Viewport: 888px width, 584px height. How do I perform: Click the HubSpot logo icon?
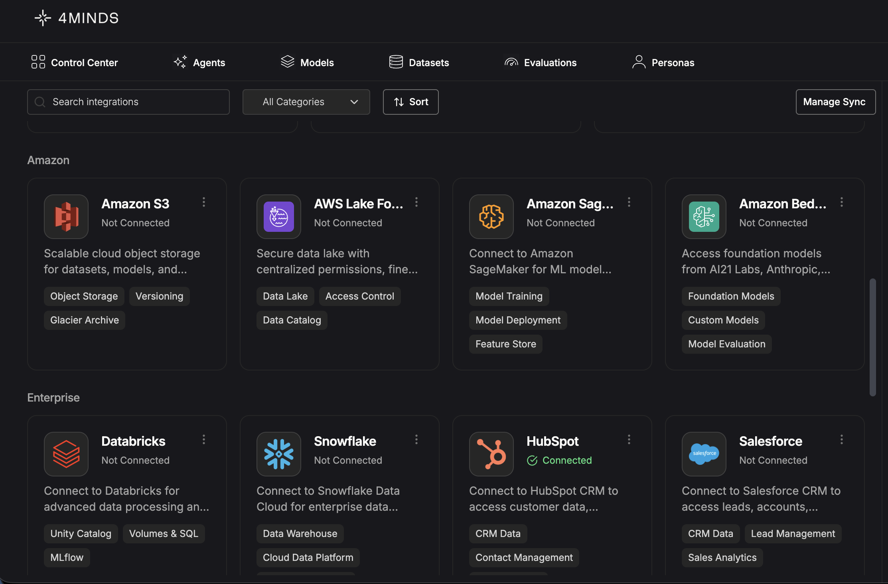point(491,454)
